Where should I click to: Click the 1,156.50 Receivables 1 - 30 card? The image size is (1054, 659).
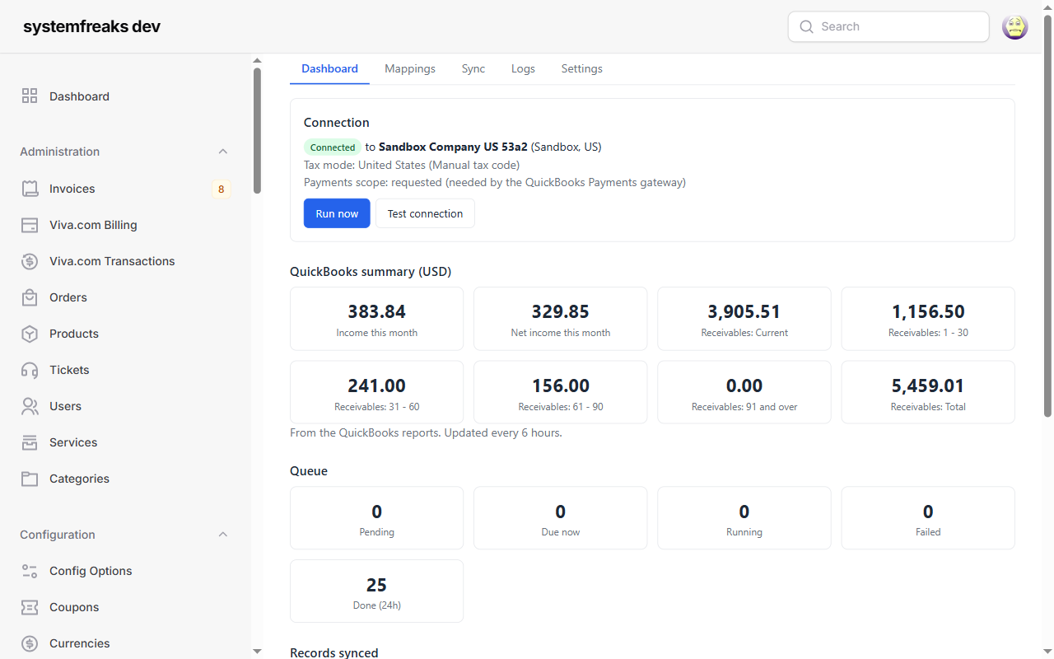point(928,319)
